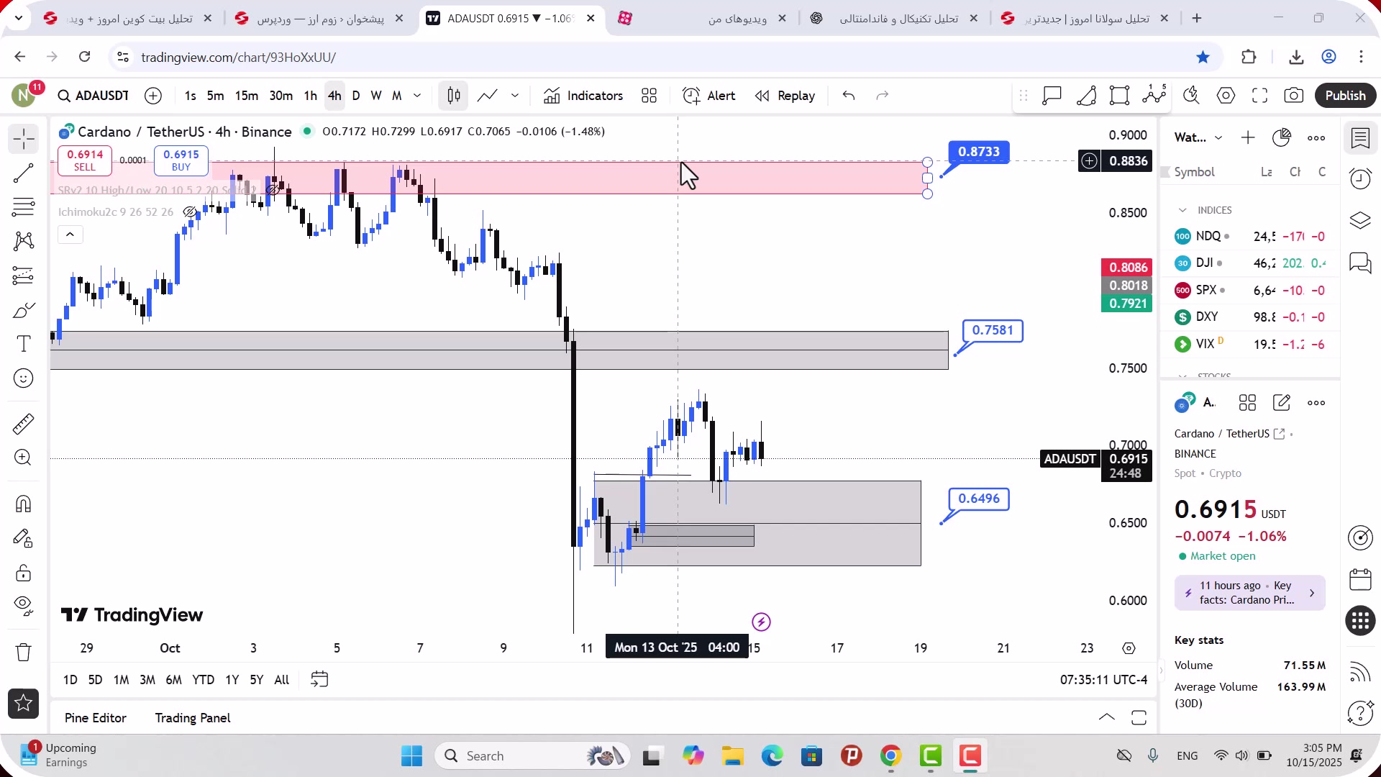The image size is (1381, 777).
Task: Open the patterns drawing tools
Action: (x=23, y=241)
